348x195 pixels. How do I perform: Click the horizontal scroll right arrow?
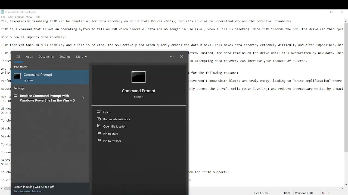point(342,188)
